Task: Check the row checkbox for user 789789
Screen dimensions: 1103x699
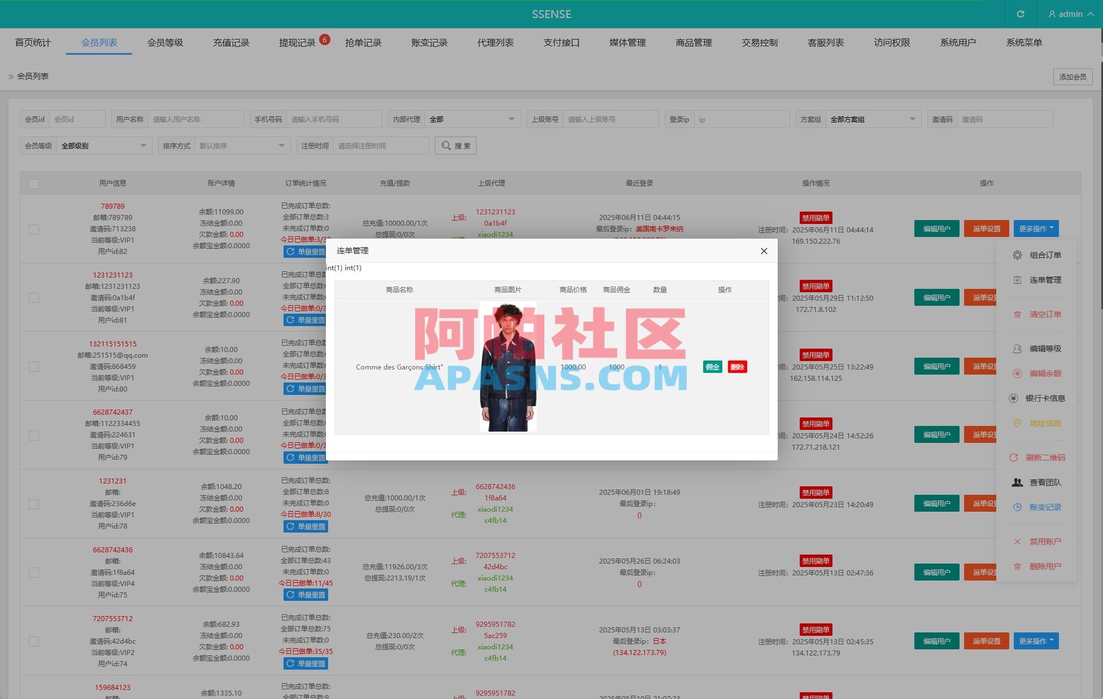Action: pos(34,230)
